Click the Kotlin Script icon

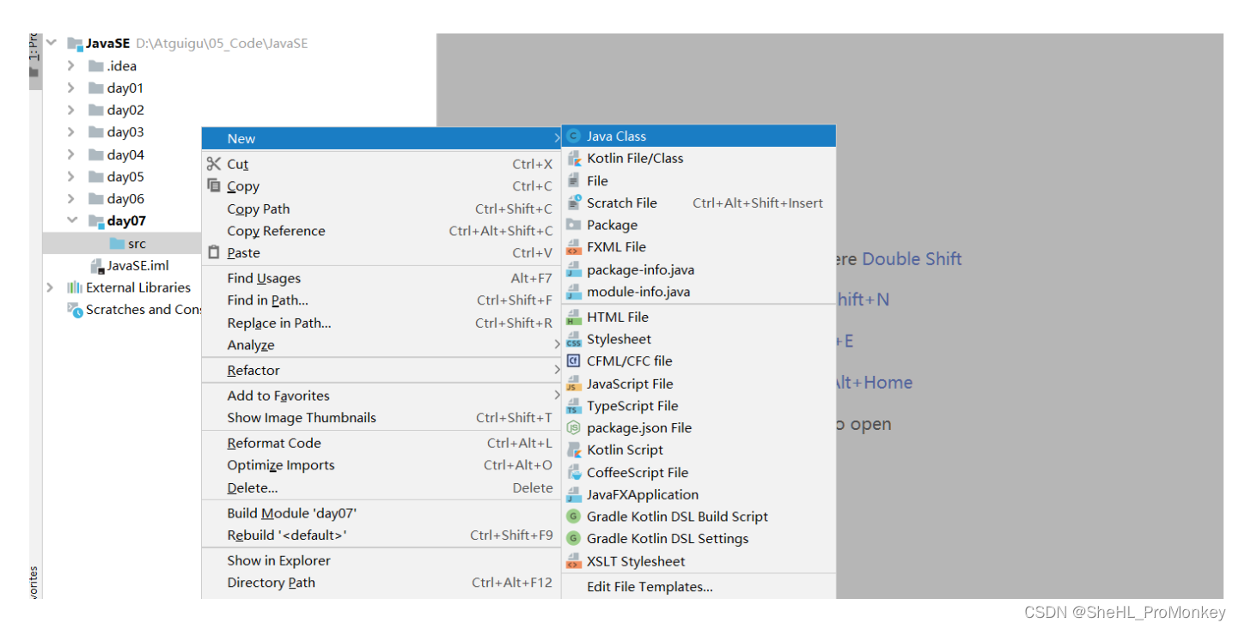point(573,450)
